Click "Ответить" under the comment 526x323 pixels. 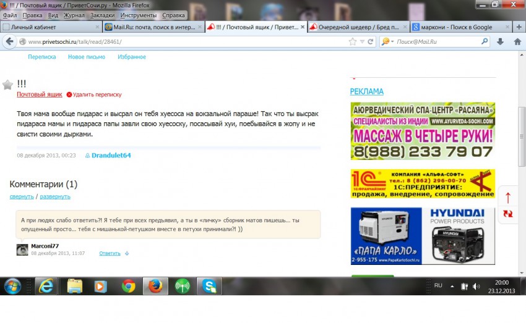tap(110, 253)
